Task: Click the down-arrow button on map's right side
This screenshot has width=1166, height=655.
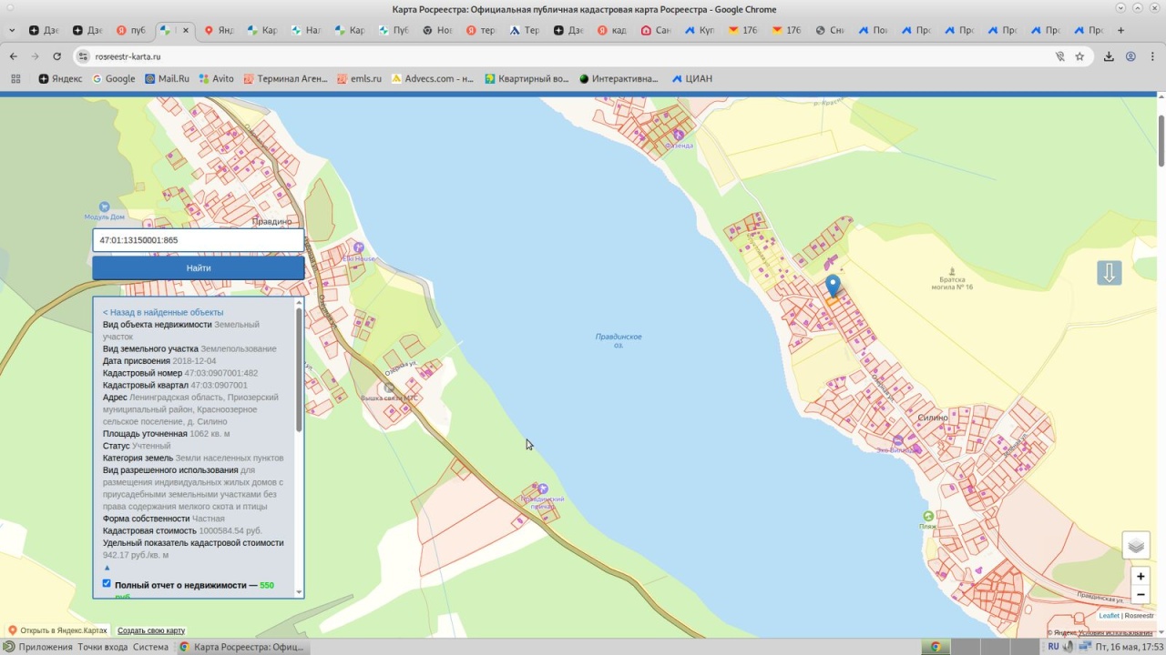Action: point(1109,273)
